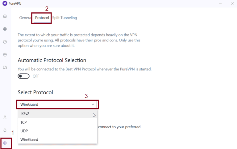Click the PureVPN logo in title bar
The image size is (237, 149).
5,3
